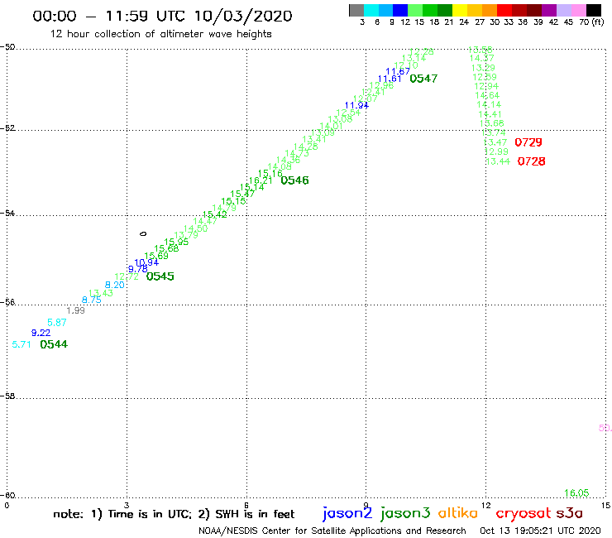Click the gray 1.99 wave height value
Image resolution: width=612 pixels, height=538 pixels.
[x=75, y=310]
